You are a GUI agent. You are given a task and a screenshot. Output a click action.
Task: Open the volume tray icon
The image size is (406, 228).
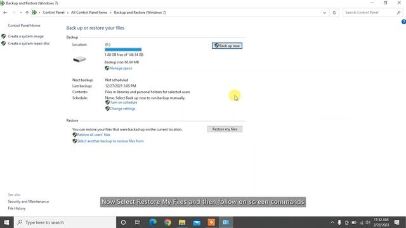point(368,222)
